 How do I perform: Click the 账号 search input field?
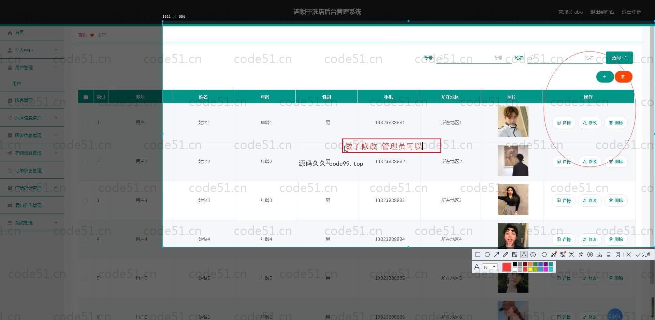[x=474, y=58]
